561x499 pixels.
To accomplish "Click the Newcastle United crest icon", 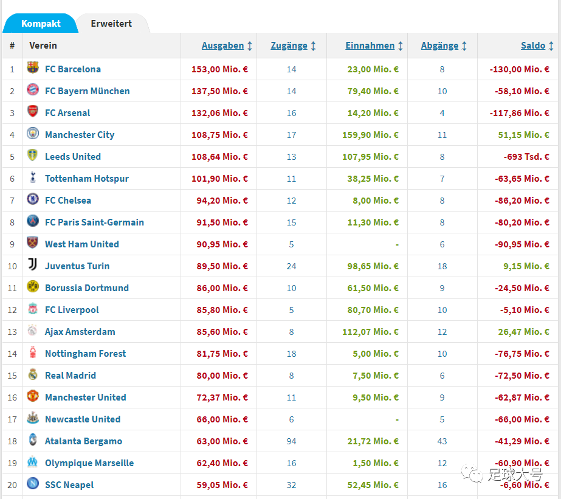I will tap(33, 418).
